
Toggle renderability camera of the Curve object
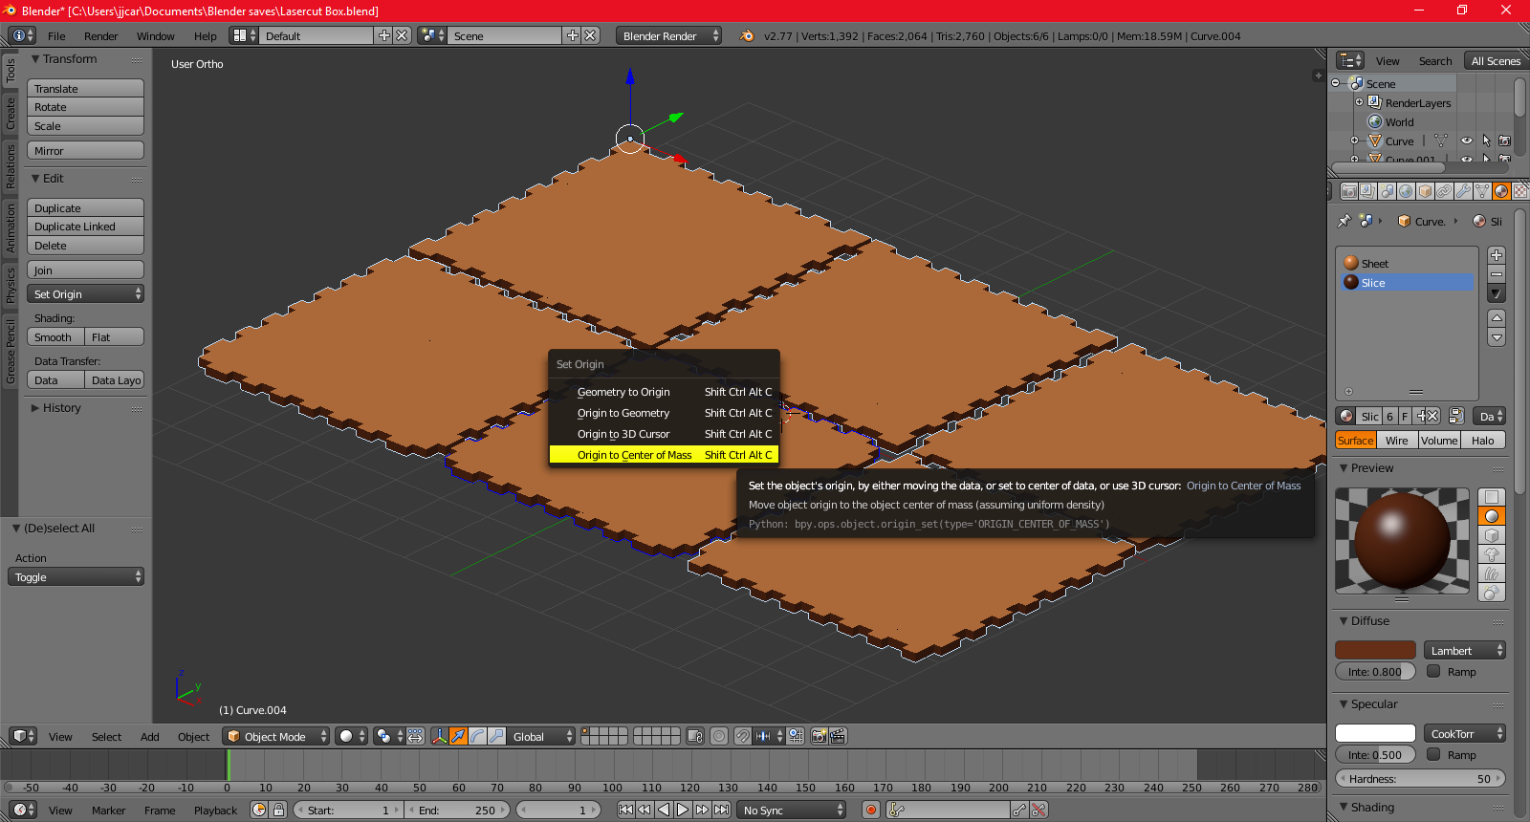[x=1505, y=141]
